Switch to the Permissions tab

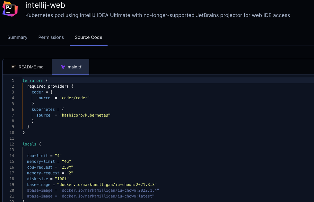[x=51, y=37]
